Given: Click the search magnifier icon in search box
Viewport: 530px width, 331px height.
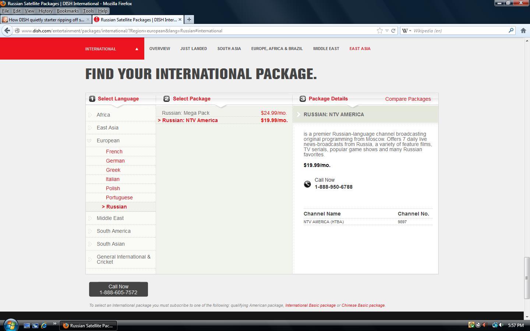Looking at the screenshot, I should pos(511,31).
